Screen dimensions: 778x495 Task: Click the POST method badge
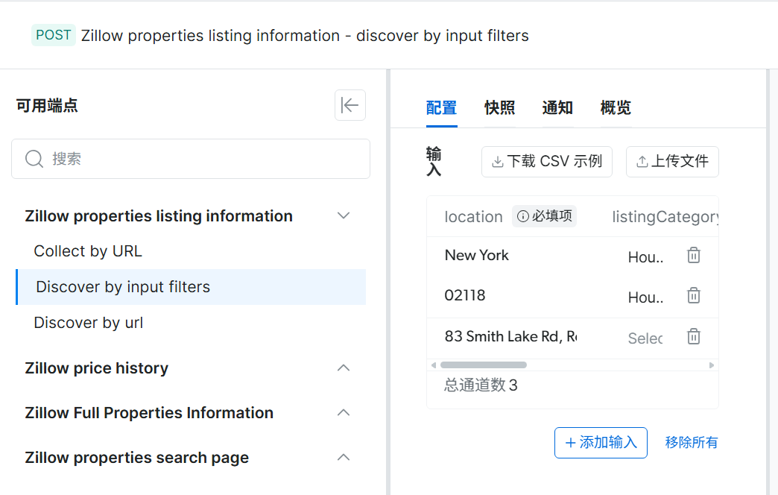(54, 35)
